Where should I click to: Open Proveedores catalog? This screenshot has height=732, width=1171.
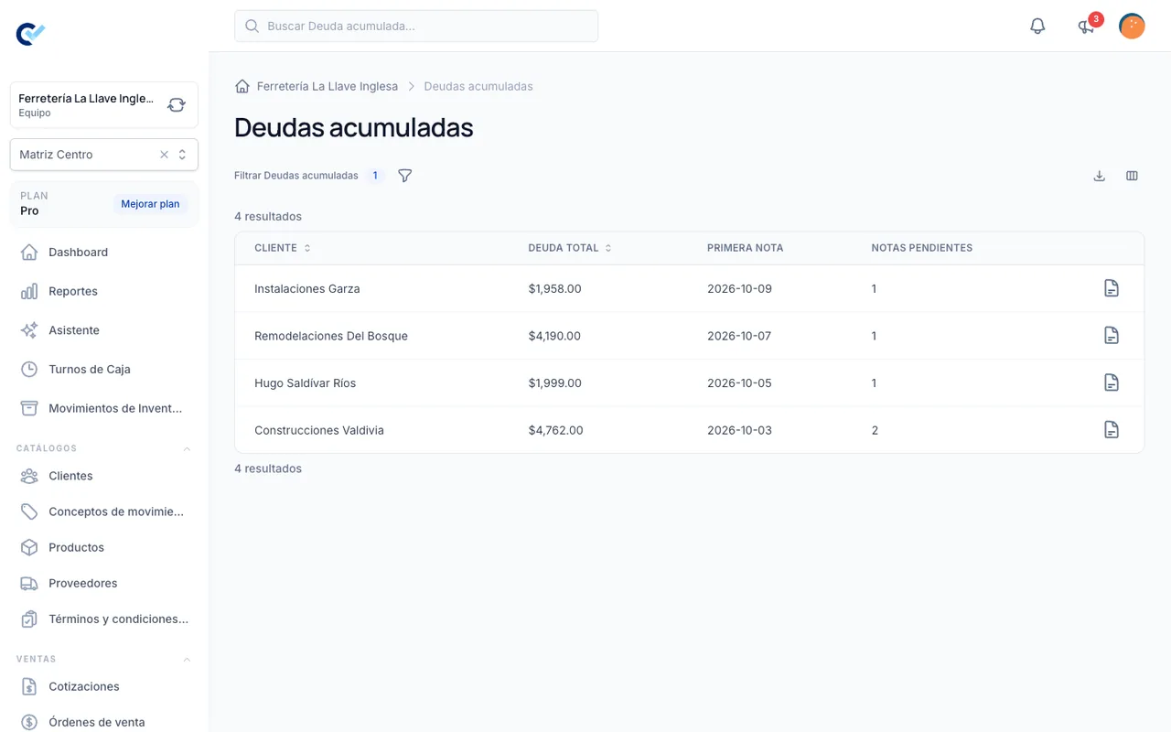tap(104, 583)
